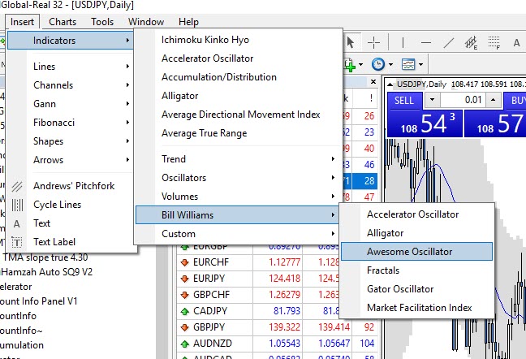Click the CADJPY bid price 81.793
Viewport: 526px width, 359px height.
click(287, 311)
